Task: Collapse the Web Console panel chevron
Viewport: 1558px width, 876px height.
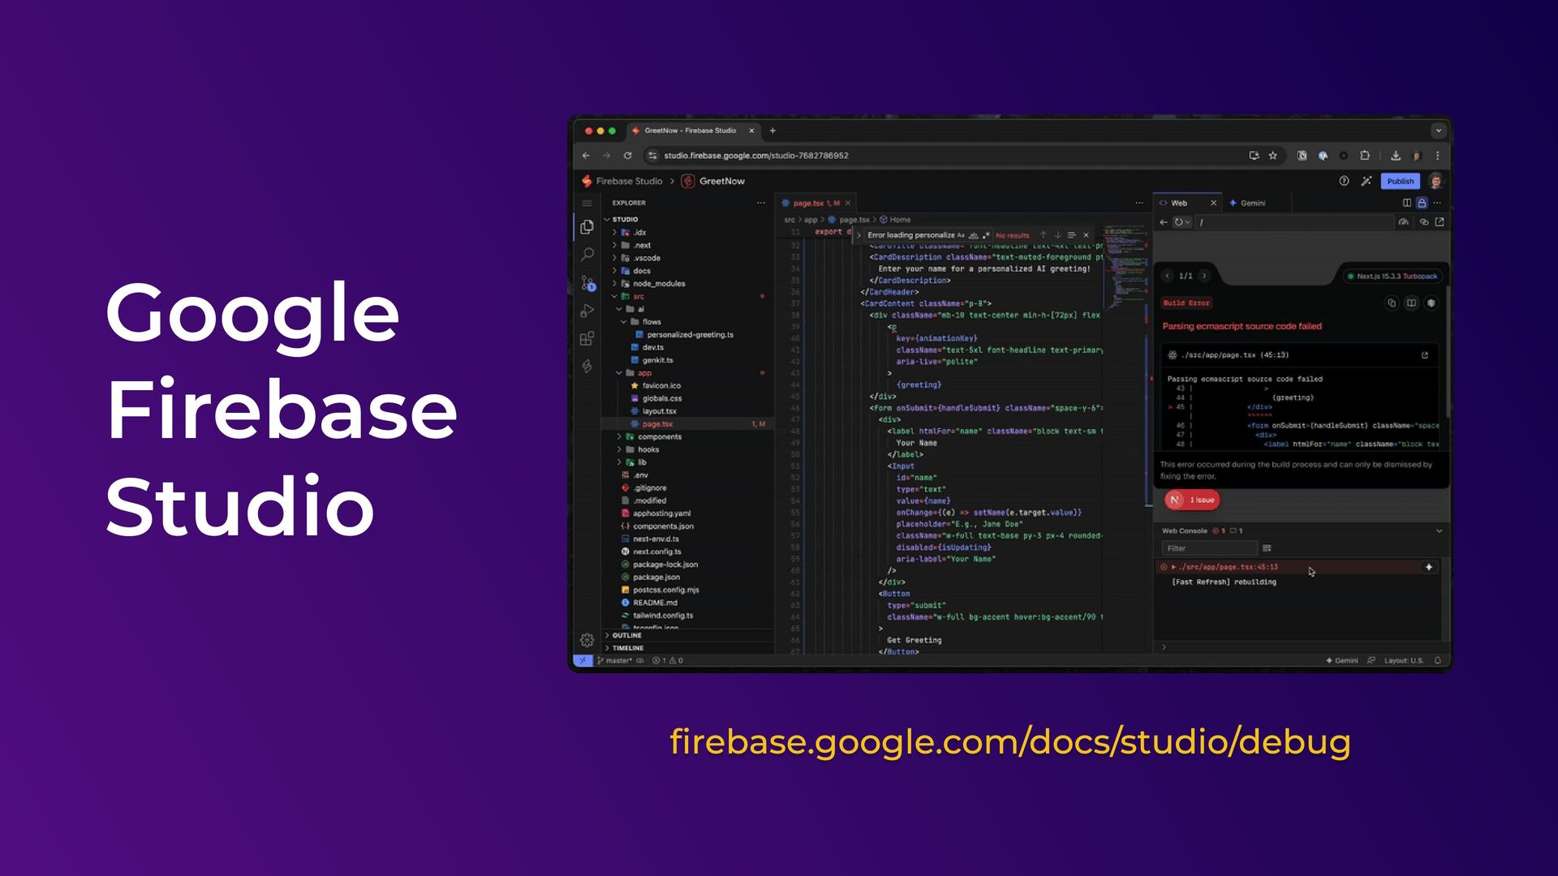Action: 1439,531
